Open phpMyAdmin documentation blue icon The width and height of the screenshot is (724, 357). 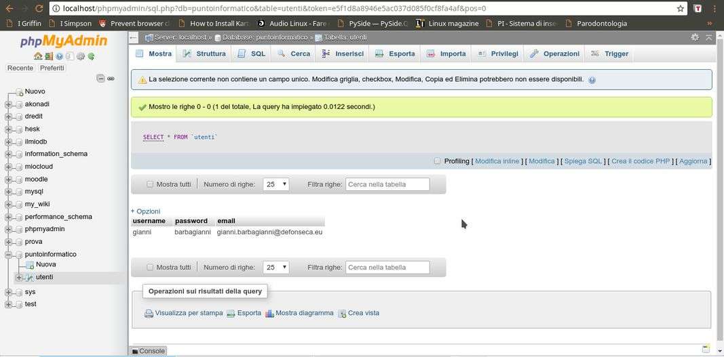(59, 56)
